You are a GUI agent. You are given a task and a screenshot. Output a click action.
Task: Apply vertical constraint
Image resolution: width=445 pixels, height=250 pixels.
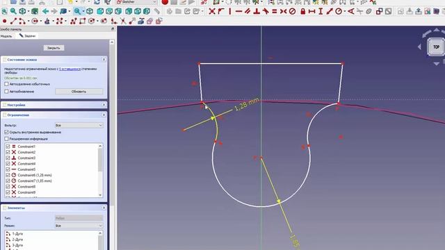coord(230,11)
